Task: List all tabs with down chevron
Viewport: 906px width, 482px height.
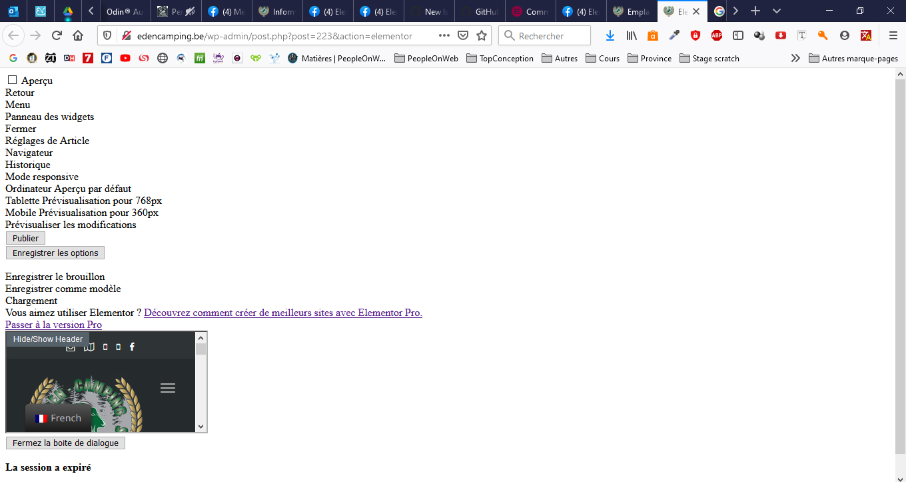Action: pyautogui.click(x=777, y=11)
